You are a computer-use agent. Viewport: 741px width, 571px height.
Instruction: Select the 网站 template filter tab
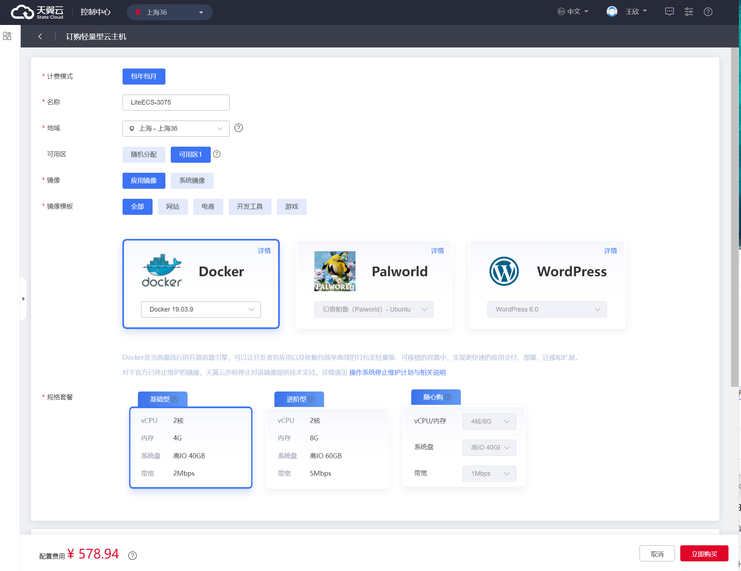pyautogui.click(x=173, y=207)
